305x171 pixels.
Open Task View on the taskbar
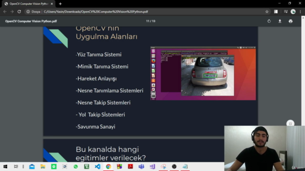(16, 166)
